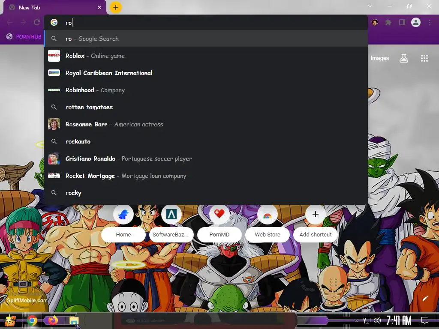Click the Home shortcut label
Viewport: 439px width, 329px height.
(123, 235)
